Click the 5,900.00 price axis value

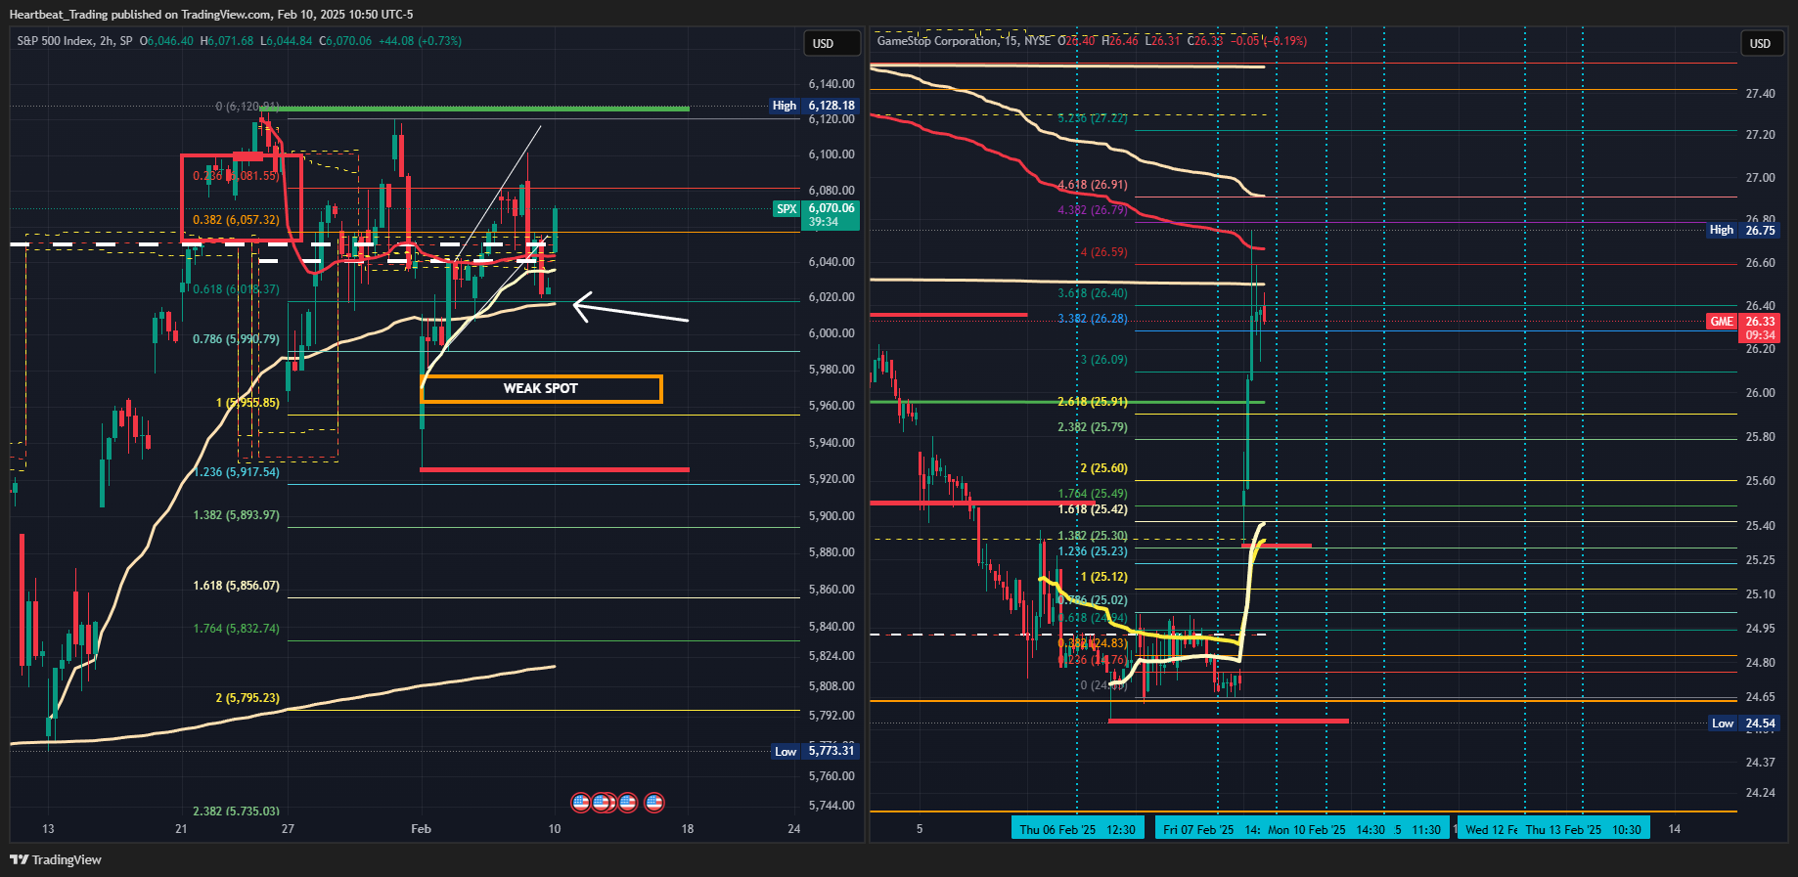tap(832, 516)
